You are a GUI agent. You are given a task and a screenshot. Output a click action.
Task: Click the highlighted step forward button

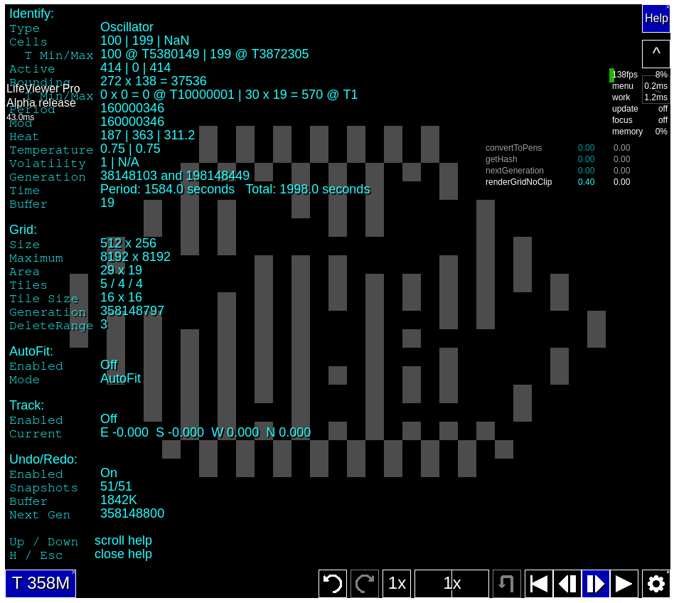[595, 583]
